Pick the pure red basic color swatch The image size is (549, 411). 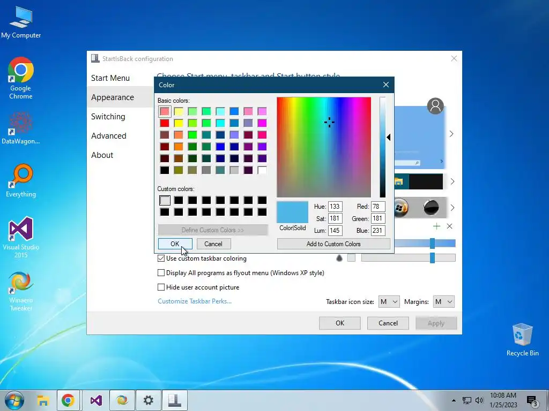coord(165,123)
